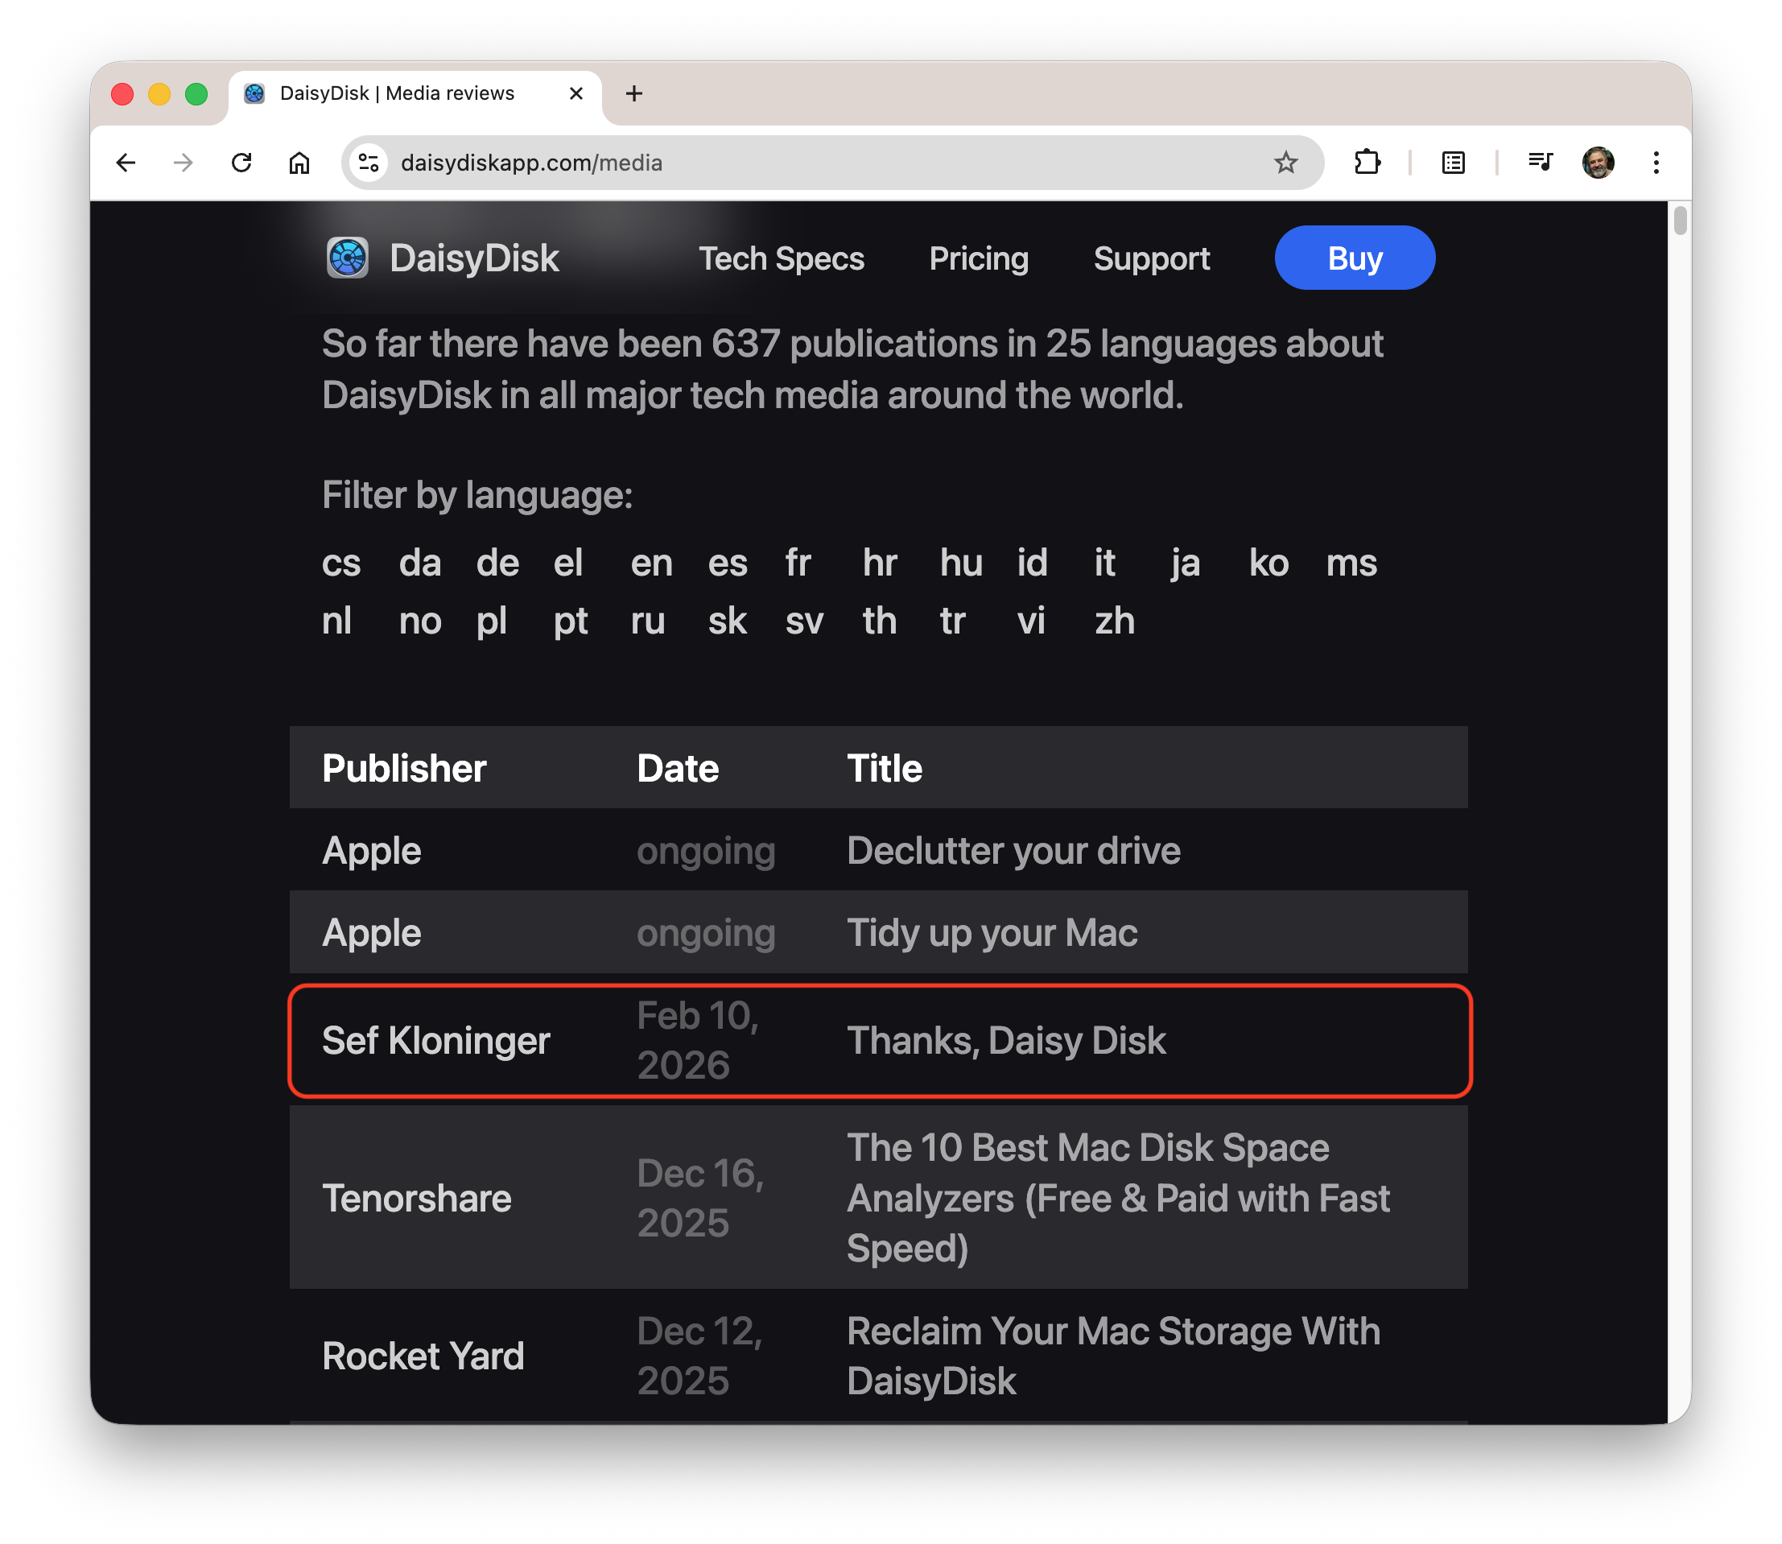Reload the page with refresh icon
This screenshot has height=1544, width=1782.
point(242,163)
